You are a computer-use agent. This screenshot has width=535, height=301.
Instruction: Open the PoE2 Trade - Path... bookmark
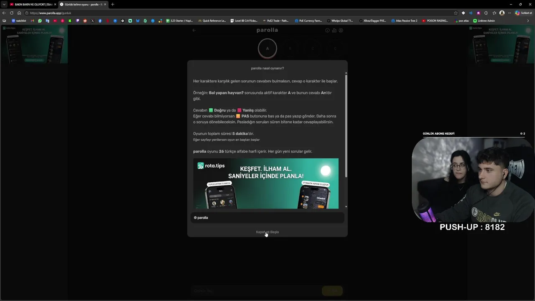pyautogui.click(x=276, y=20)
